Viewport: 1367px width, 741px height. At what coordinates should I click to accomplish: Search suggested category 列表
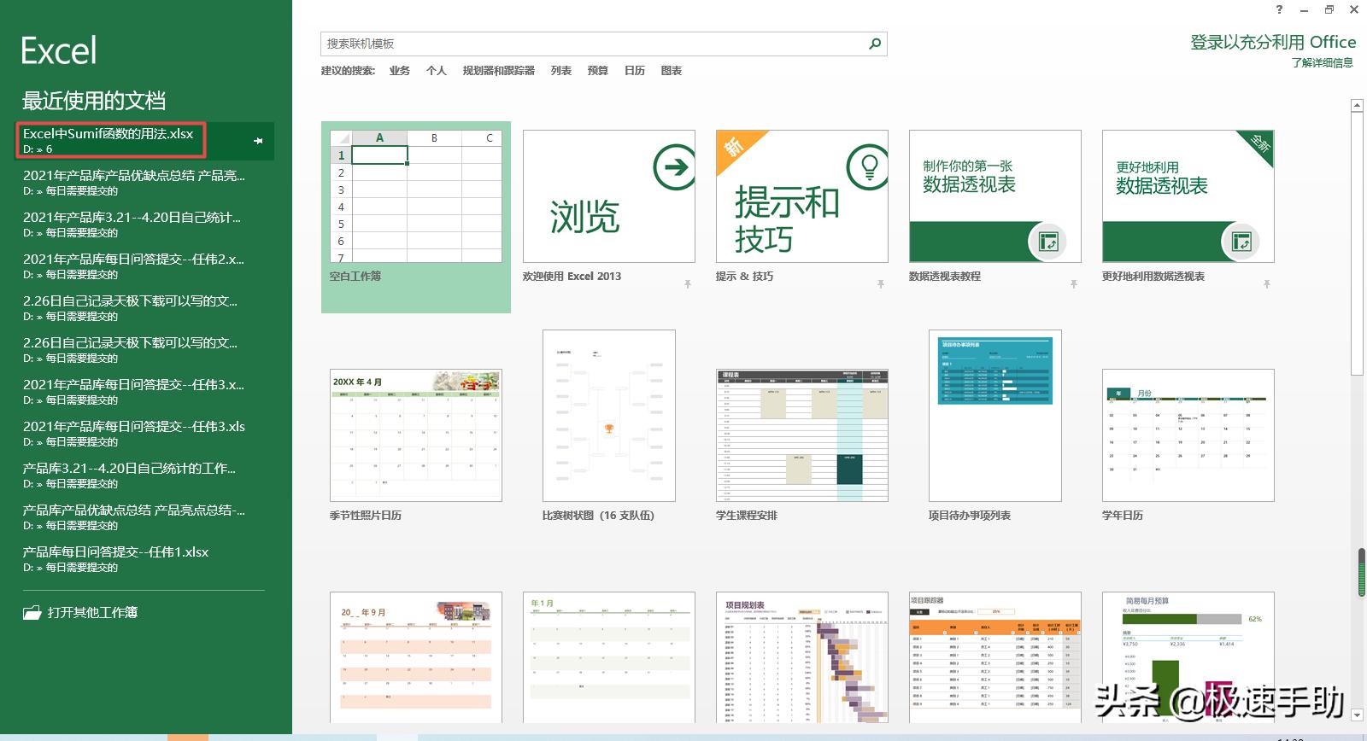click(x=561, y=71)
